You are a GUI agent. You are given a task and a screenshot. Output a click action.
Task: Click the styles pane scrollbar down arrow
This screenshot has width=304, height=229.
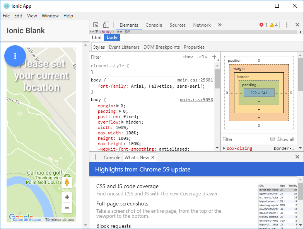click(217, 148)
